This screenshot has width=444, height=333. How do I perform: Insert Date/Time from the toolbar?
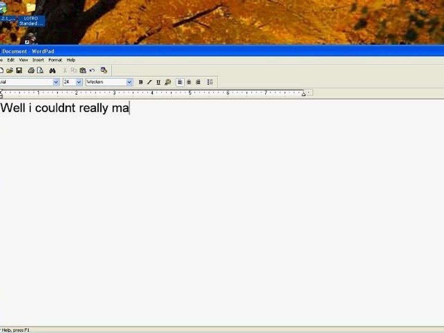pos(104,70)
